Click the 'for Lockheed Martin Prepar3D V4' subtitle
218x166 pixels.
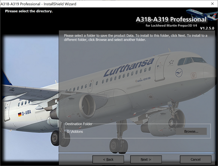coord(171,26)
